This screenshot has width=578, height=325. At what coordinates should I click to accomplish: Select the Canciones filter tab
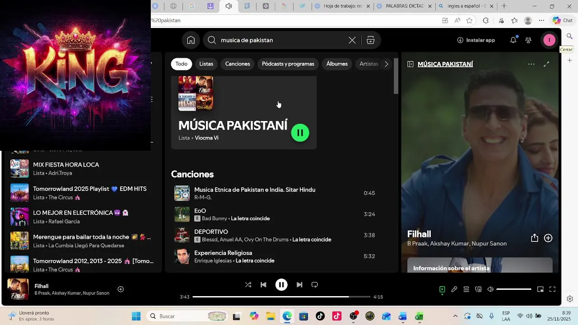click(238, 64)
